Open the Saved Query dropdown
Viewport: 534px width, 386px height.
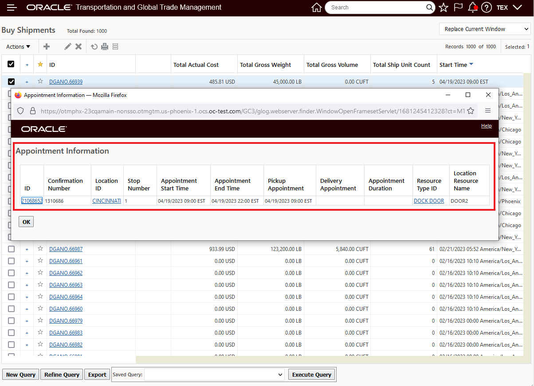coord(214,374)
